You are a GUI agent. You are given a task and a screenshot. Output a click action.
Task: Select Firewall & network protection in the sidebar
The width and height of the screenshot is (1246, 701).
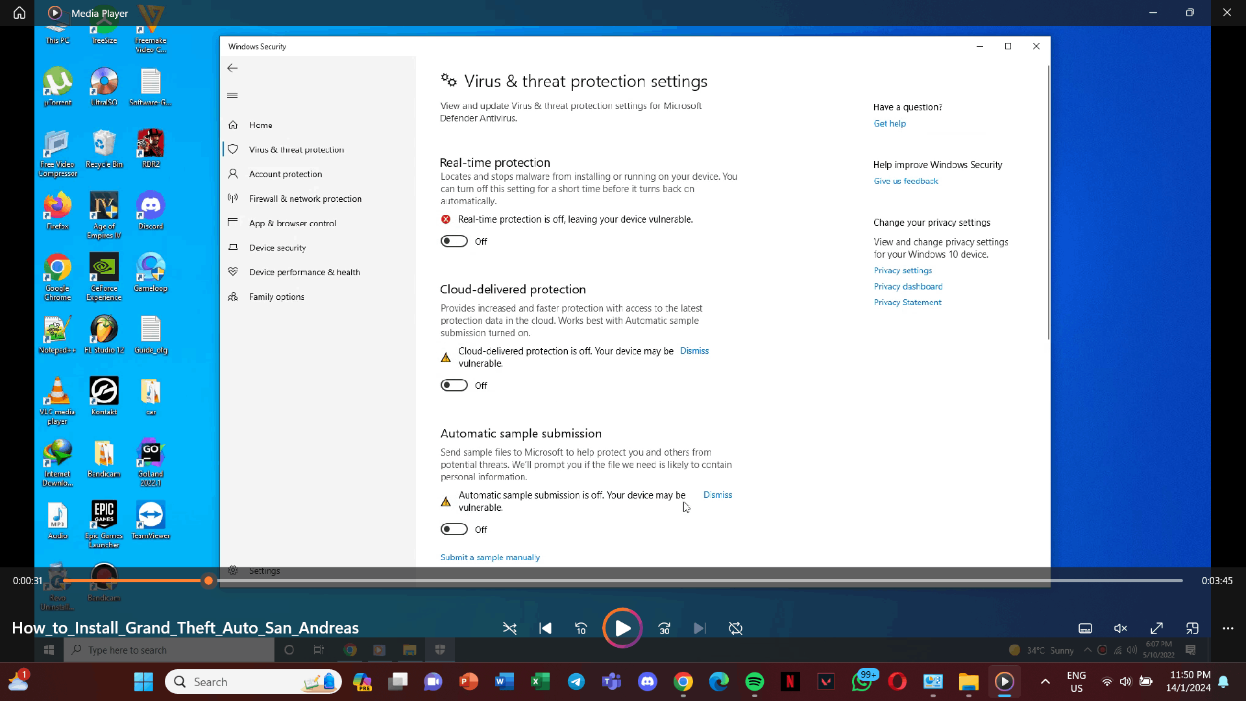point(305,199)
